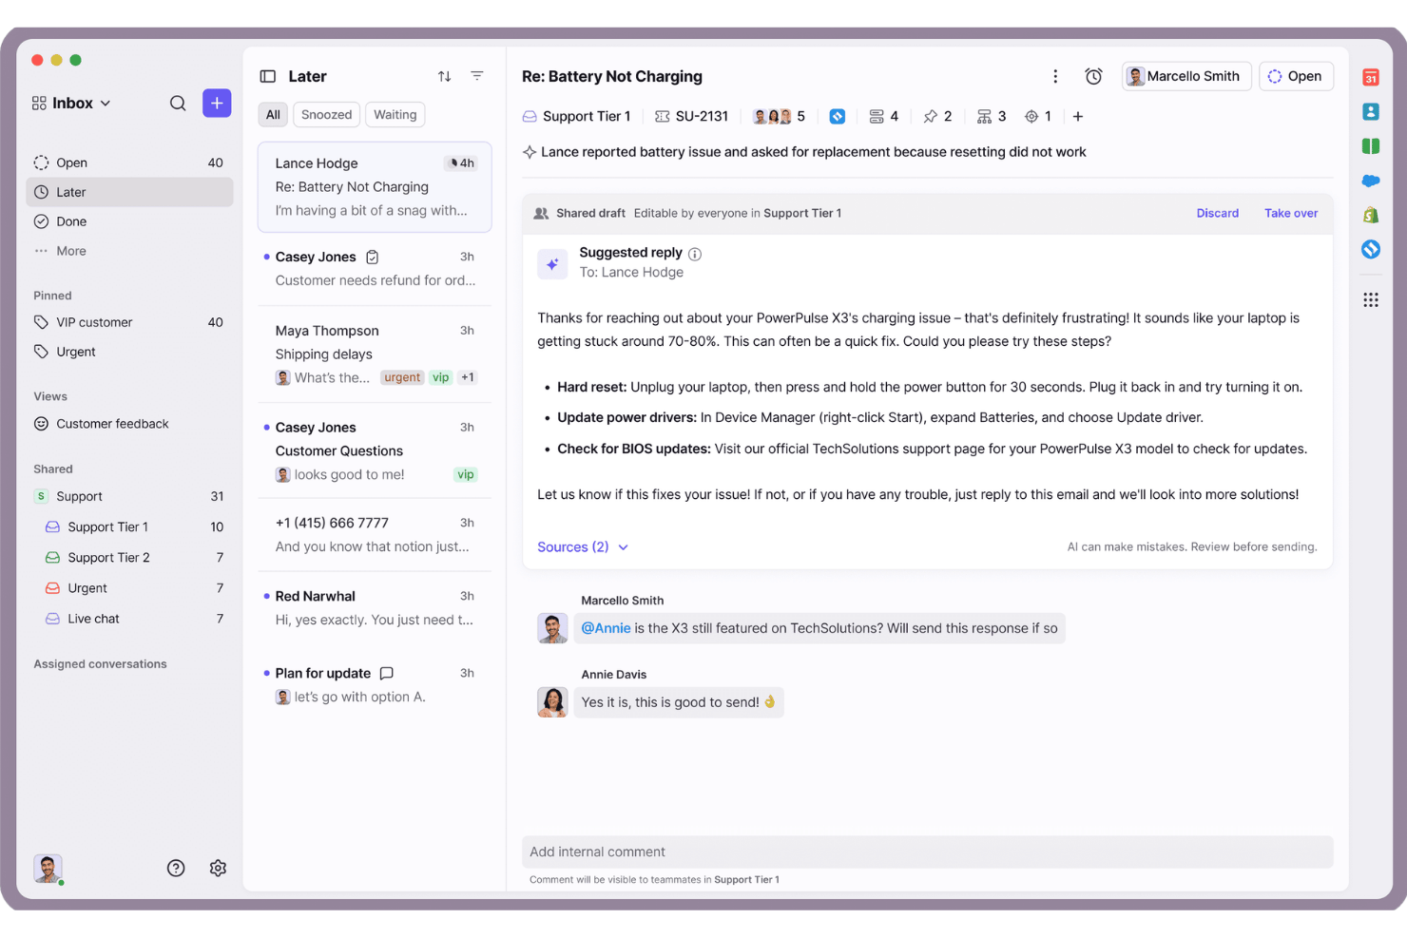
Task: Open the three-dot conversation menu
Action: pyautogui.click(x=1055, y=76)
